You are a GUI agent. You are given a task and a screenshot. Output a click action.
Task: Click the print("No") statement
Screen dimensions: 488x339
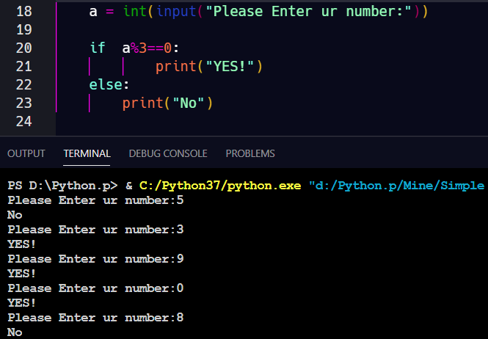167,103
